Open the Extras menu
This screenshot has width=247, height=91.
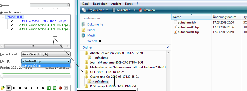(x=129, y=3)
